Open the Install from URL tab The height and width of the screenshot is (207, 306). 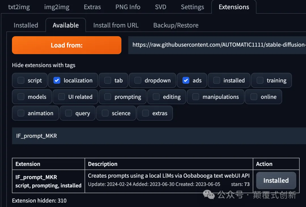pyautogui.click(x=116, y=25)
